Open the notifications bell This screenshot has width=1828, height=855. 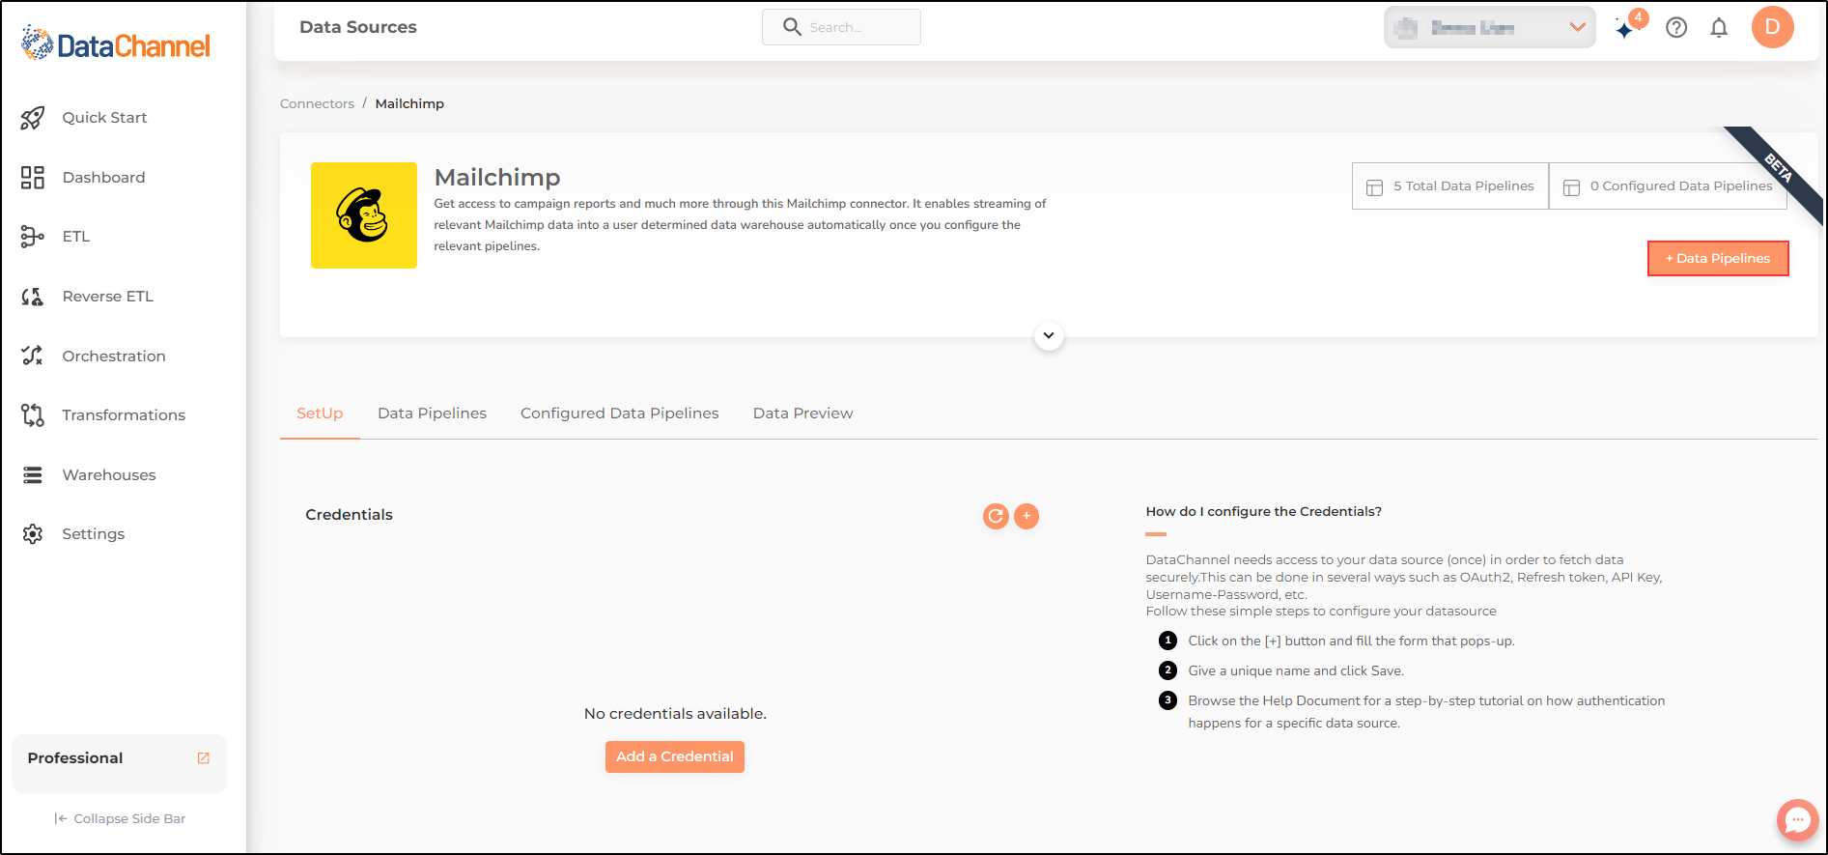[1719, 27]
